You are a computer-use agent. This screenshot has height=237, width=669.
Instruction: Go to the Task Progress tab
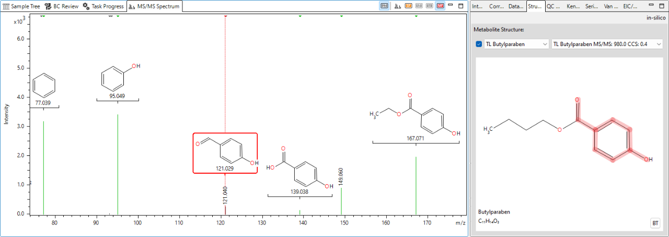[x=103, y=6]
